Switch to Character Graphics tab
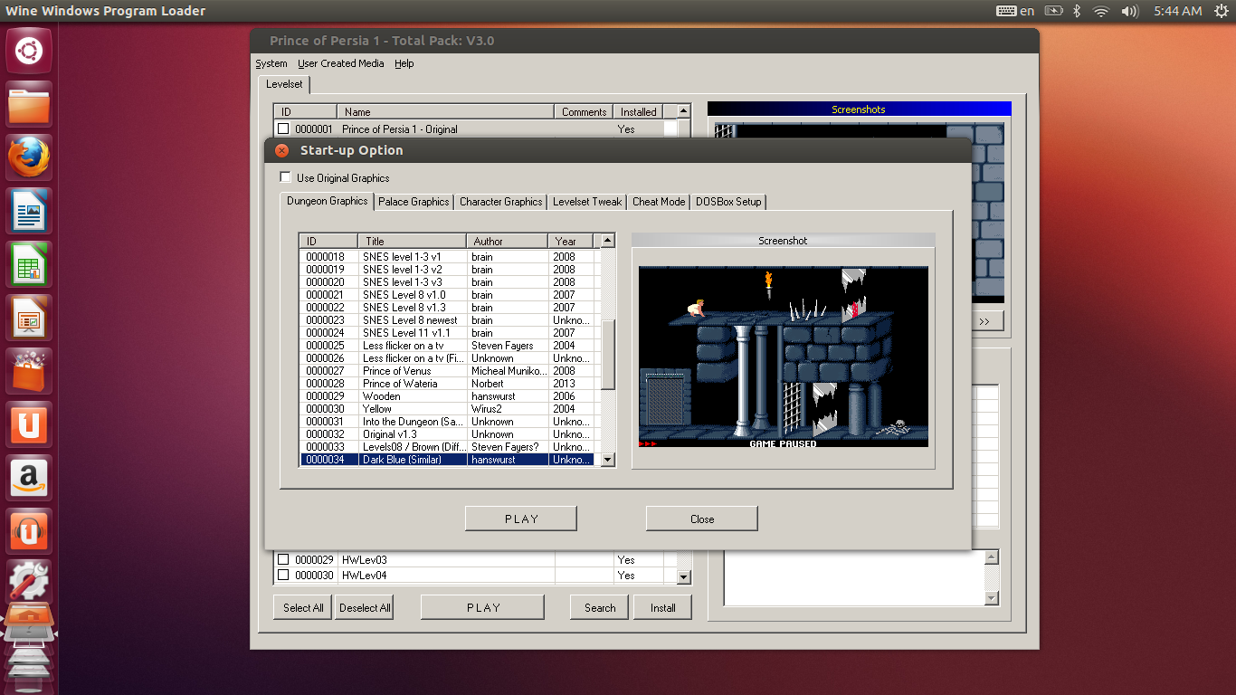Screen dimensions: 1236x695 [501, 202]
